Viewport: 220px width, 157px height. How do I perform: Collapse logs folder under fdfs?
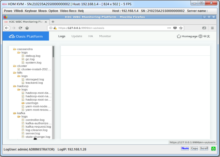coord(19,76)
